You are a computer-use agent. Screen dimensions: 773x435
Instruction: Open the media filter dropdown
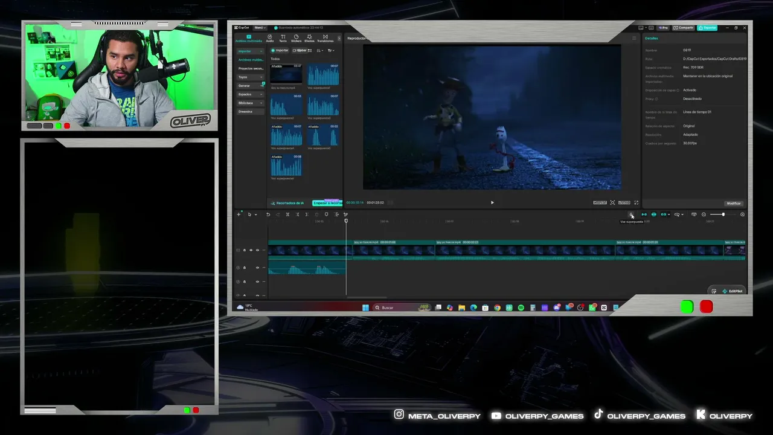[x=331, y=50]
